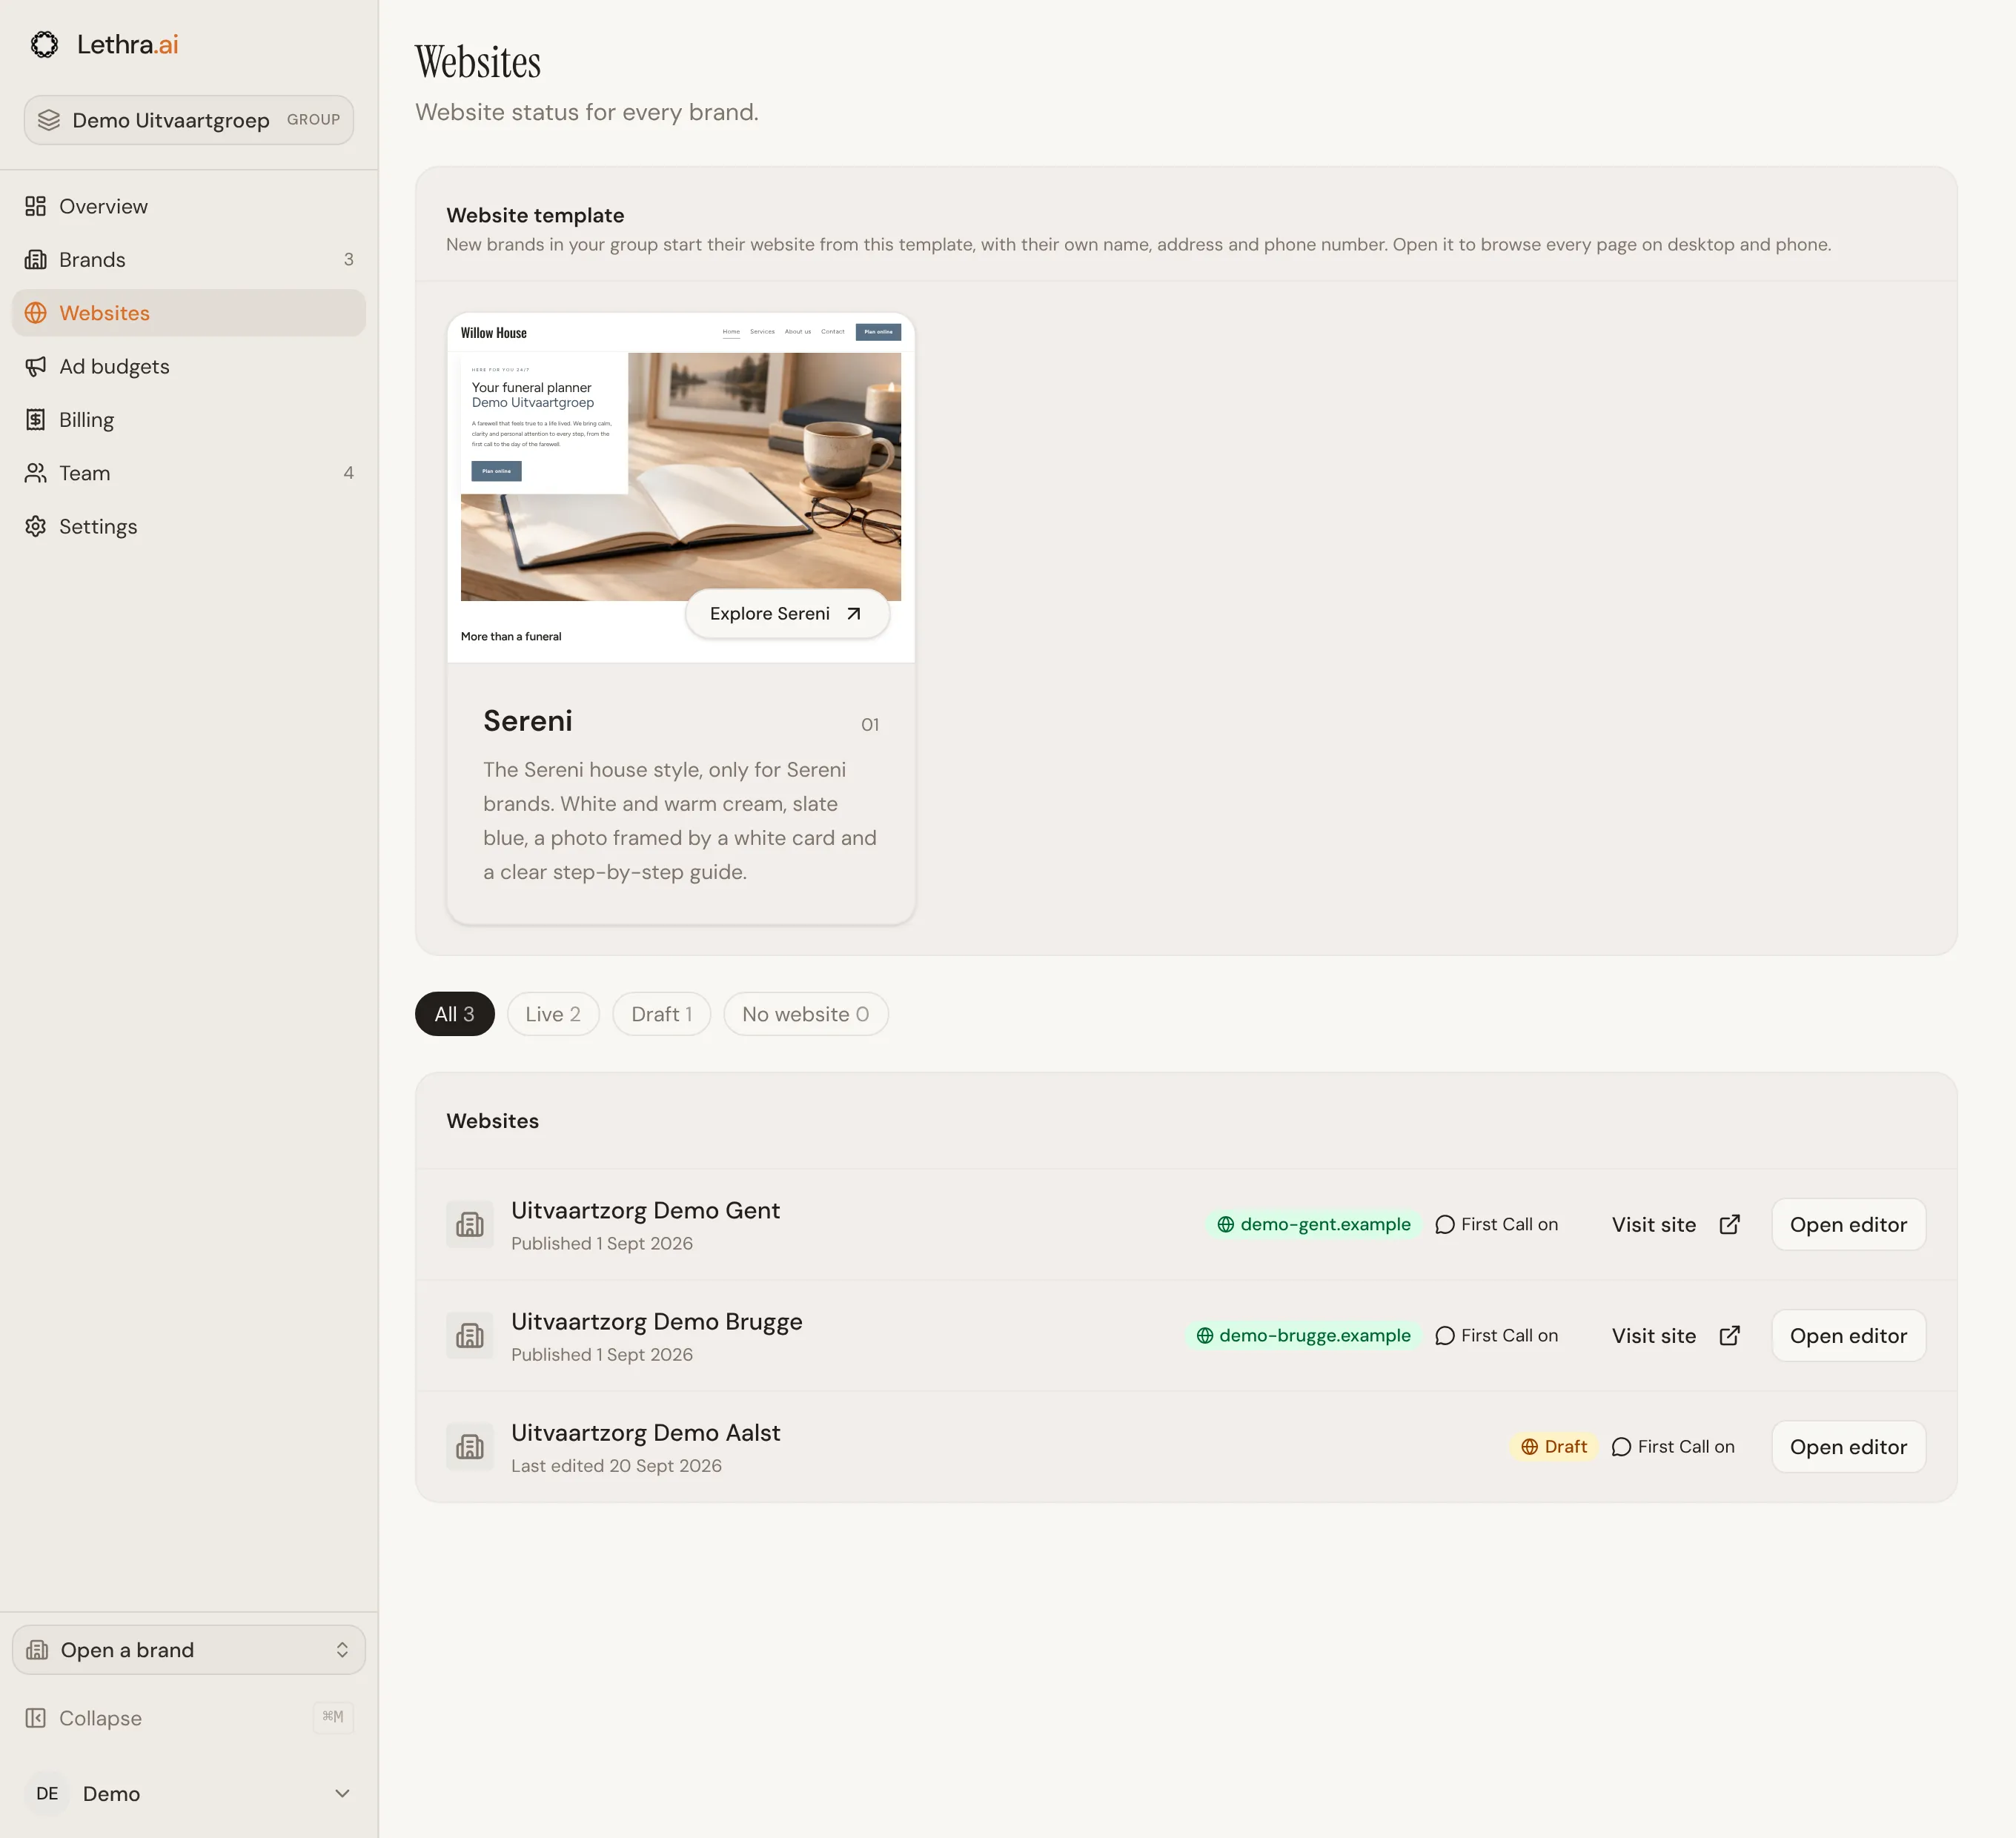Visit site for Uitvaartzorg Demo Gent
This screenshot has height=1838, width=2016.
click(1675, 1224)
